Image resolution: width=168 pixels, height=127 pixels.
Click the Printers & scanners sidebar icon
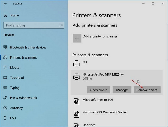[x=5, y=57]
